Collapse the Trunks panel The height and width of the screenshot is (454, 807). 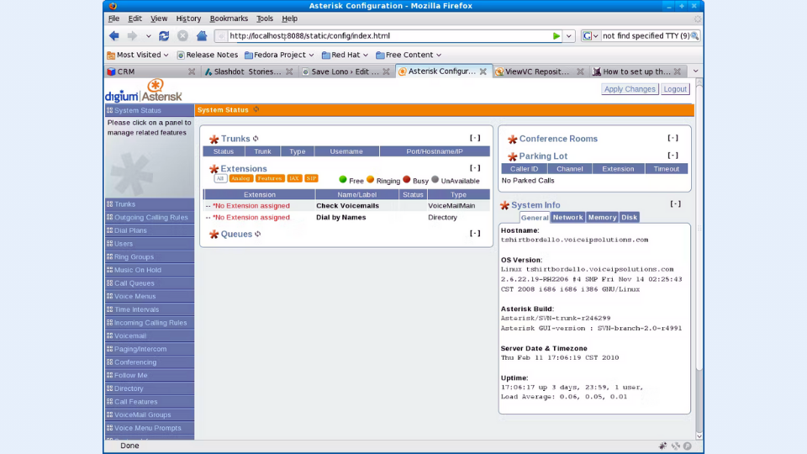point(474,138)
